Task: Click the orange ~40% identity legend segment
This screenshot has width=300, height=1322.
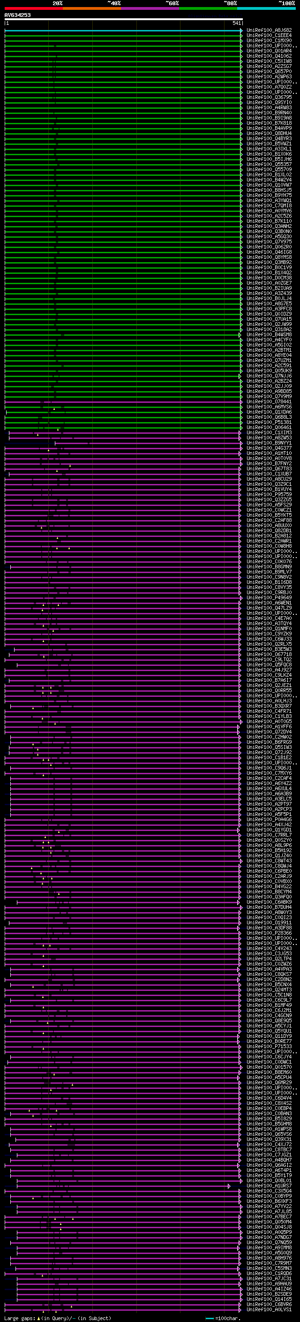Action: pos(92,8)
